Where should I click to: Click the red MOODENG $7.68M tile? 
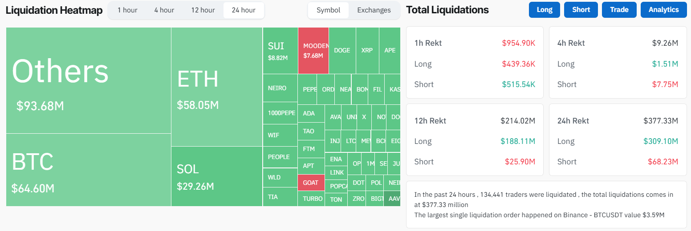point(313,51)
